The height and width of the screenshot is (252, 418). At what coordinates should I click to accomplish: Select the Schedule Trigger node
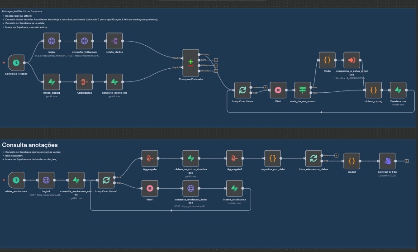point(16,63)
